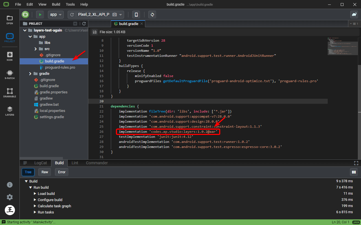Select the libs folder
Image resolution: width=361 pixels, height=225 pixels.
[47, 43]
